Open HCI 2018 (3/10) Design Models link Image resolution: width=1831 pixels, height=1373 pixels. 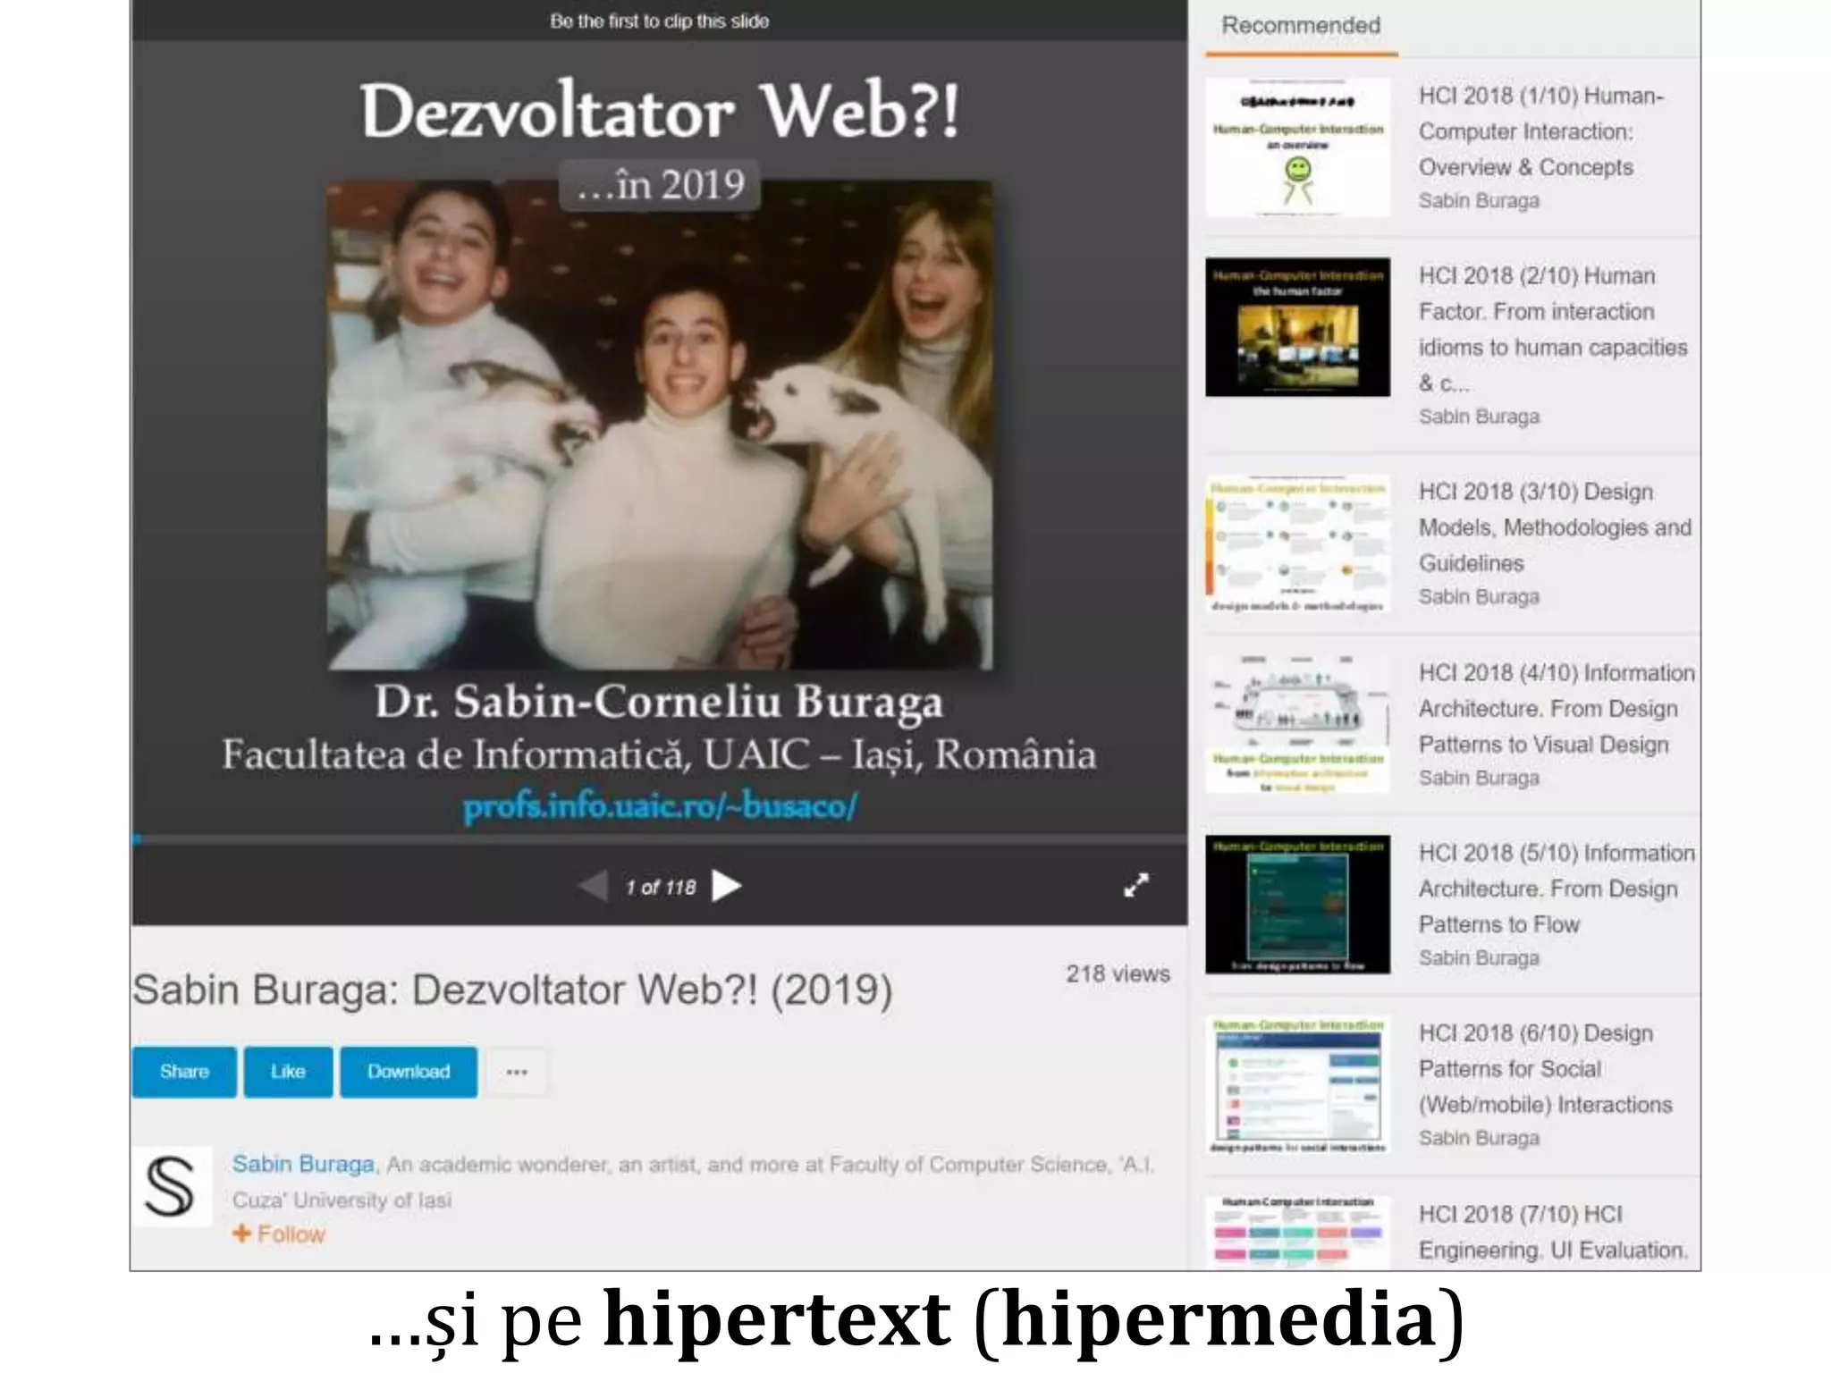point(1554,527)
